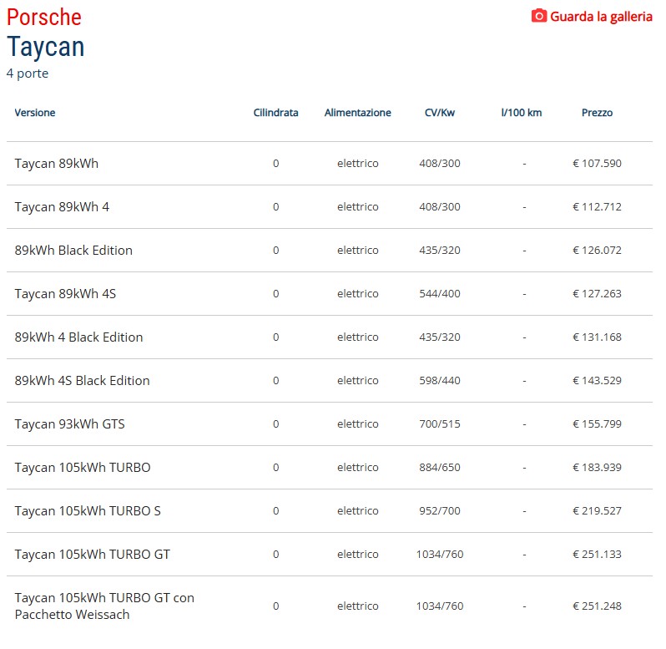Click the cilindrata 0 in Taycan 89kWh row
Viewport: 666px width, 649px height.
[x=275, y=164]
